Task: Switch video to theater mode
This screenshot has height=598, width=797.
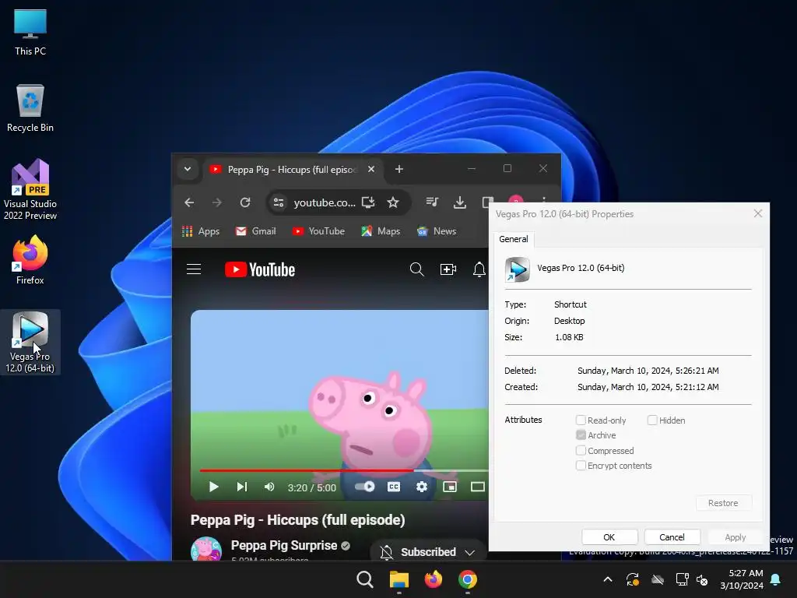Action: (x=478, y=487)
